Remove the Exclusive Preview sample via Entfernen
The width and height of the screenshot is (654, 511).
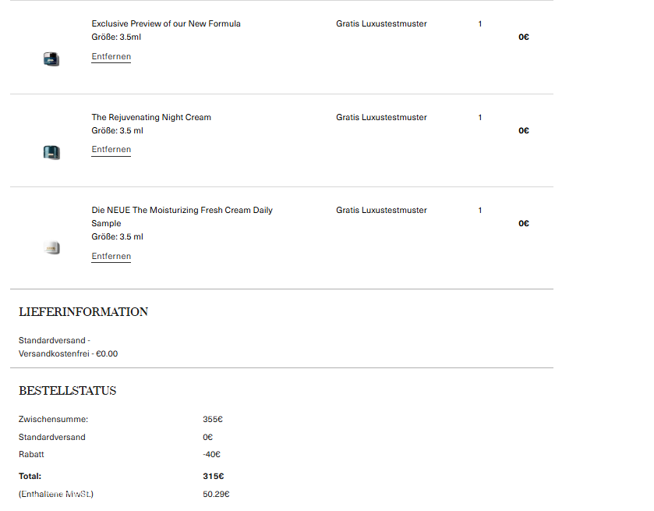(111, 57)
